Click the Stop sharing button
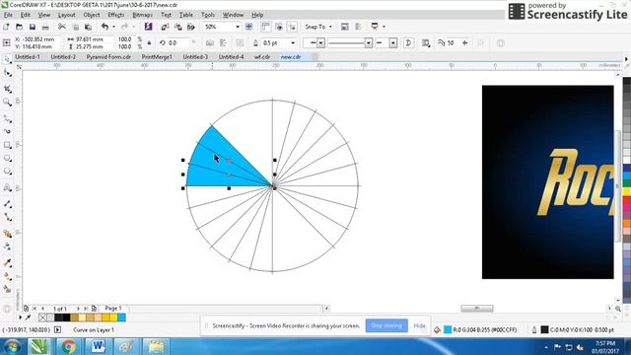631x355 pixels. click(x=386, y=325)
